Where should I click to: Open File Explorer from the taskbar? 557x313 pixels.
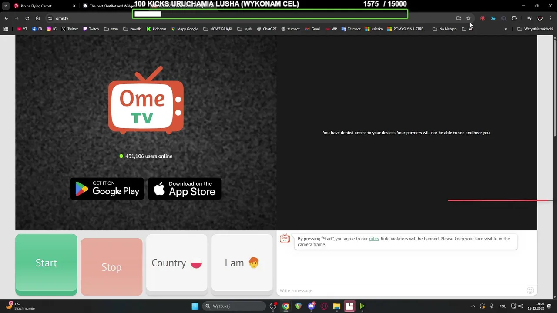pos(336,306)
